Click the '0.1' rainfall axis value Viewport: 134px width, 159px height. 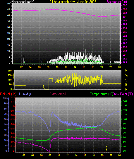click(x=12, y=146)
